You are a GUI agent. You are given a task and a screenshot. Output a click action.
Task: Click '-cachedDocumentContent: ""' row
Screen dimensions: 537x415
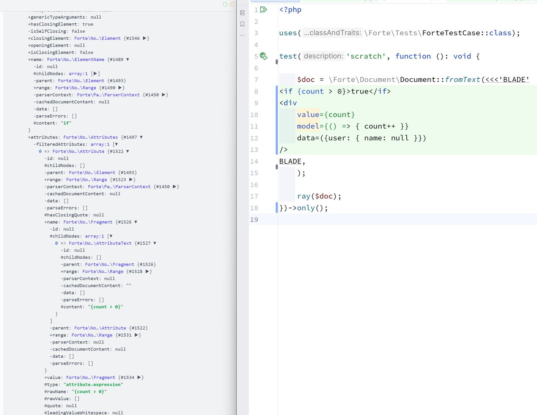[95, 286]
